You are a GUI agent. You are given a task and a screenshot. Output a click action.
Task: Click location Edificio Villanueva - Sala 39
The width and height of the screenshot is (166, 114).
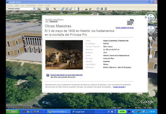point(117,67)
